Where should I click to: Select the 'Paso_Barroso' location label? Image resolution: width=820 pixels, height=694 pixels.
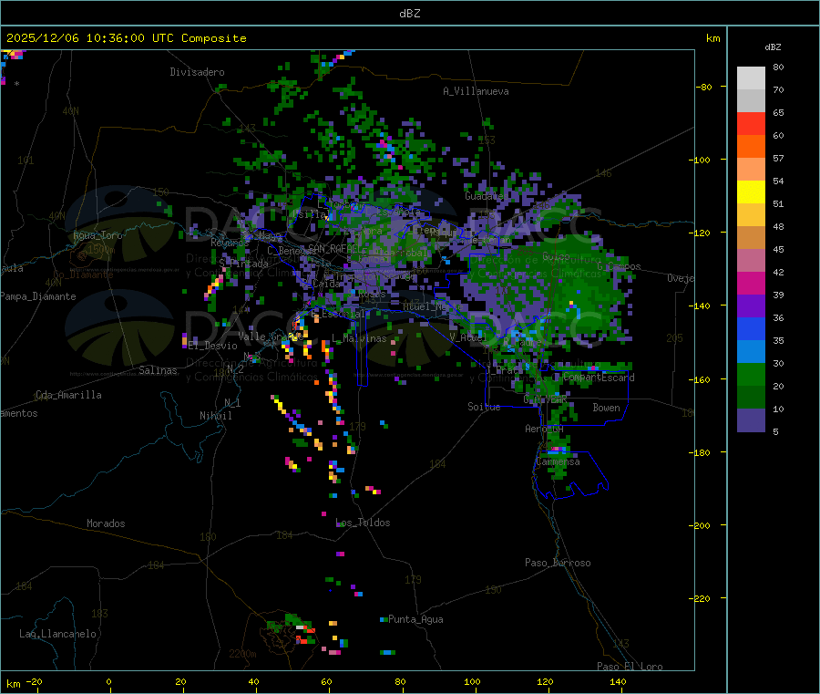tap(558, 563)
